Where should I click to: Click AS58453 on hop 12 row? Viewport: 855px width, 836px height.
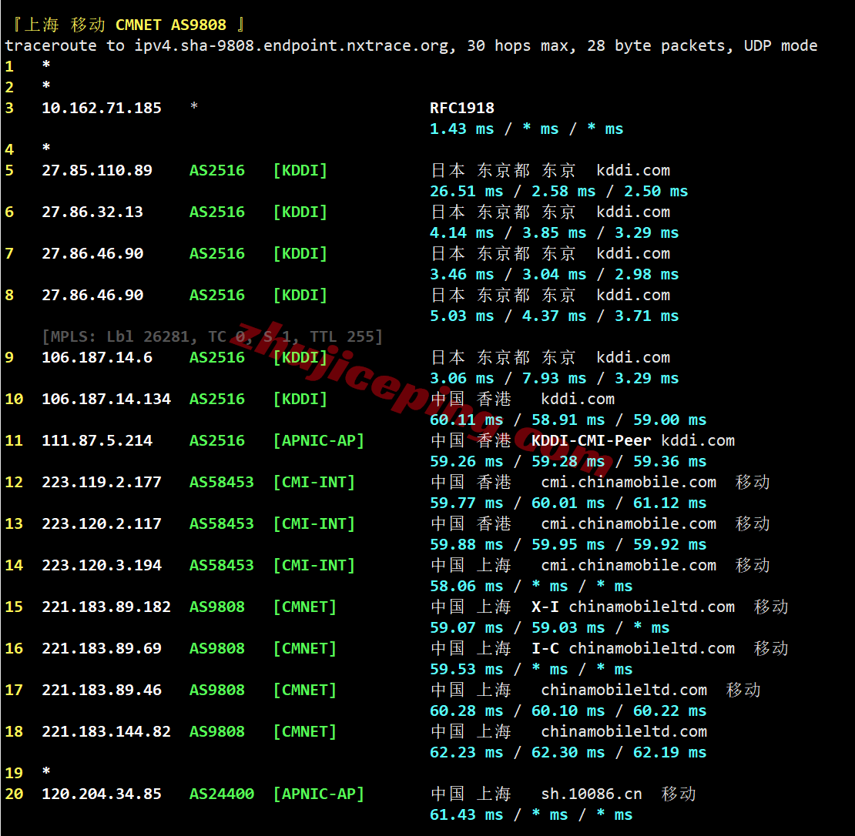(x=221, y=482)
